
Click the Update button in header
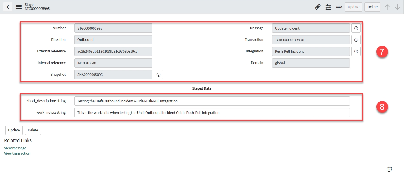353,7
